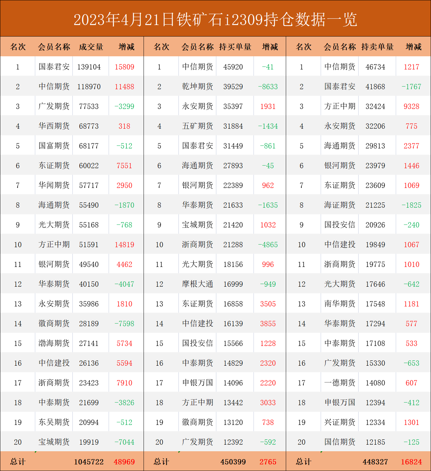Click the volume value 139104

[89, 67]
